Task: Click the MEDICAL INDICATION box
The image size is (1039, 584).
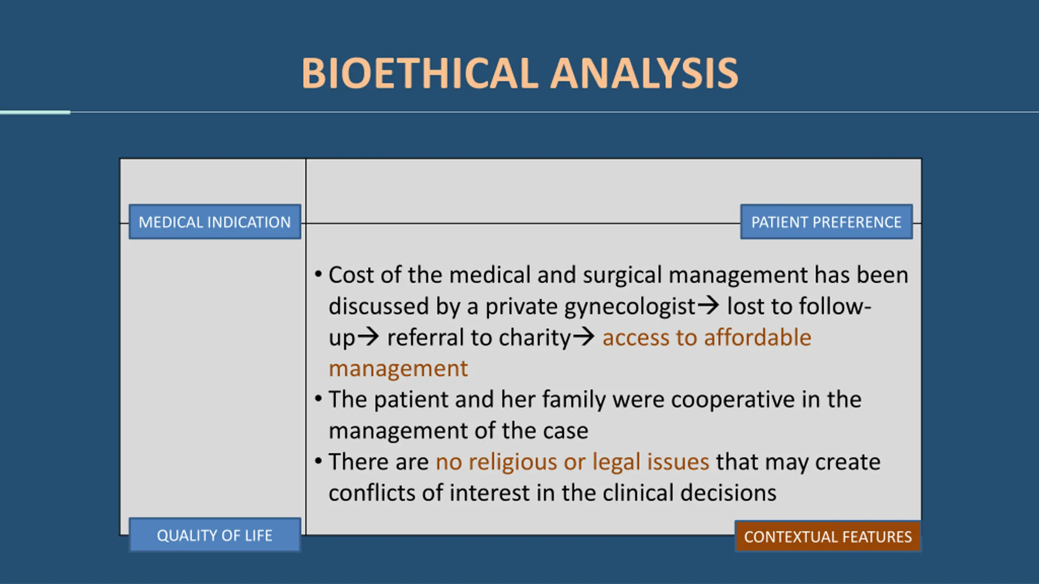Action: click(x=215, y=222)
